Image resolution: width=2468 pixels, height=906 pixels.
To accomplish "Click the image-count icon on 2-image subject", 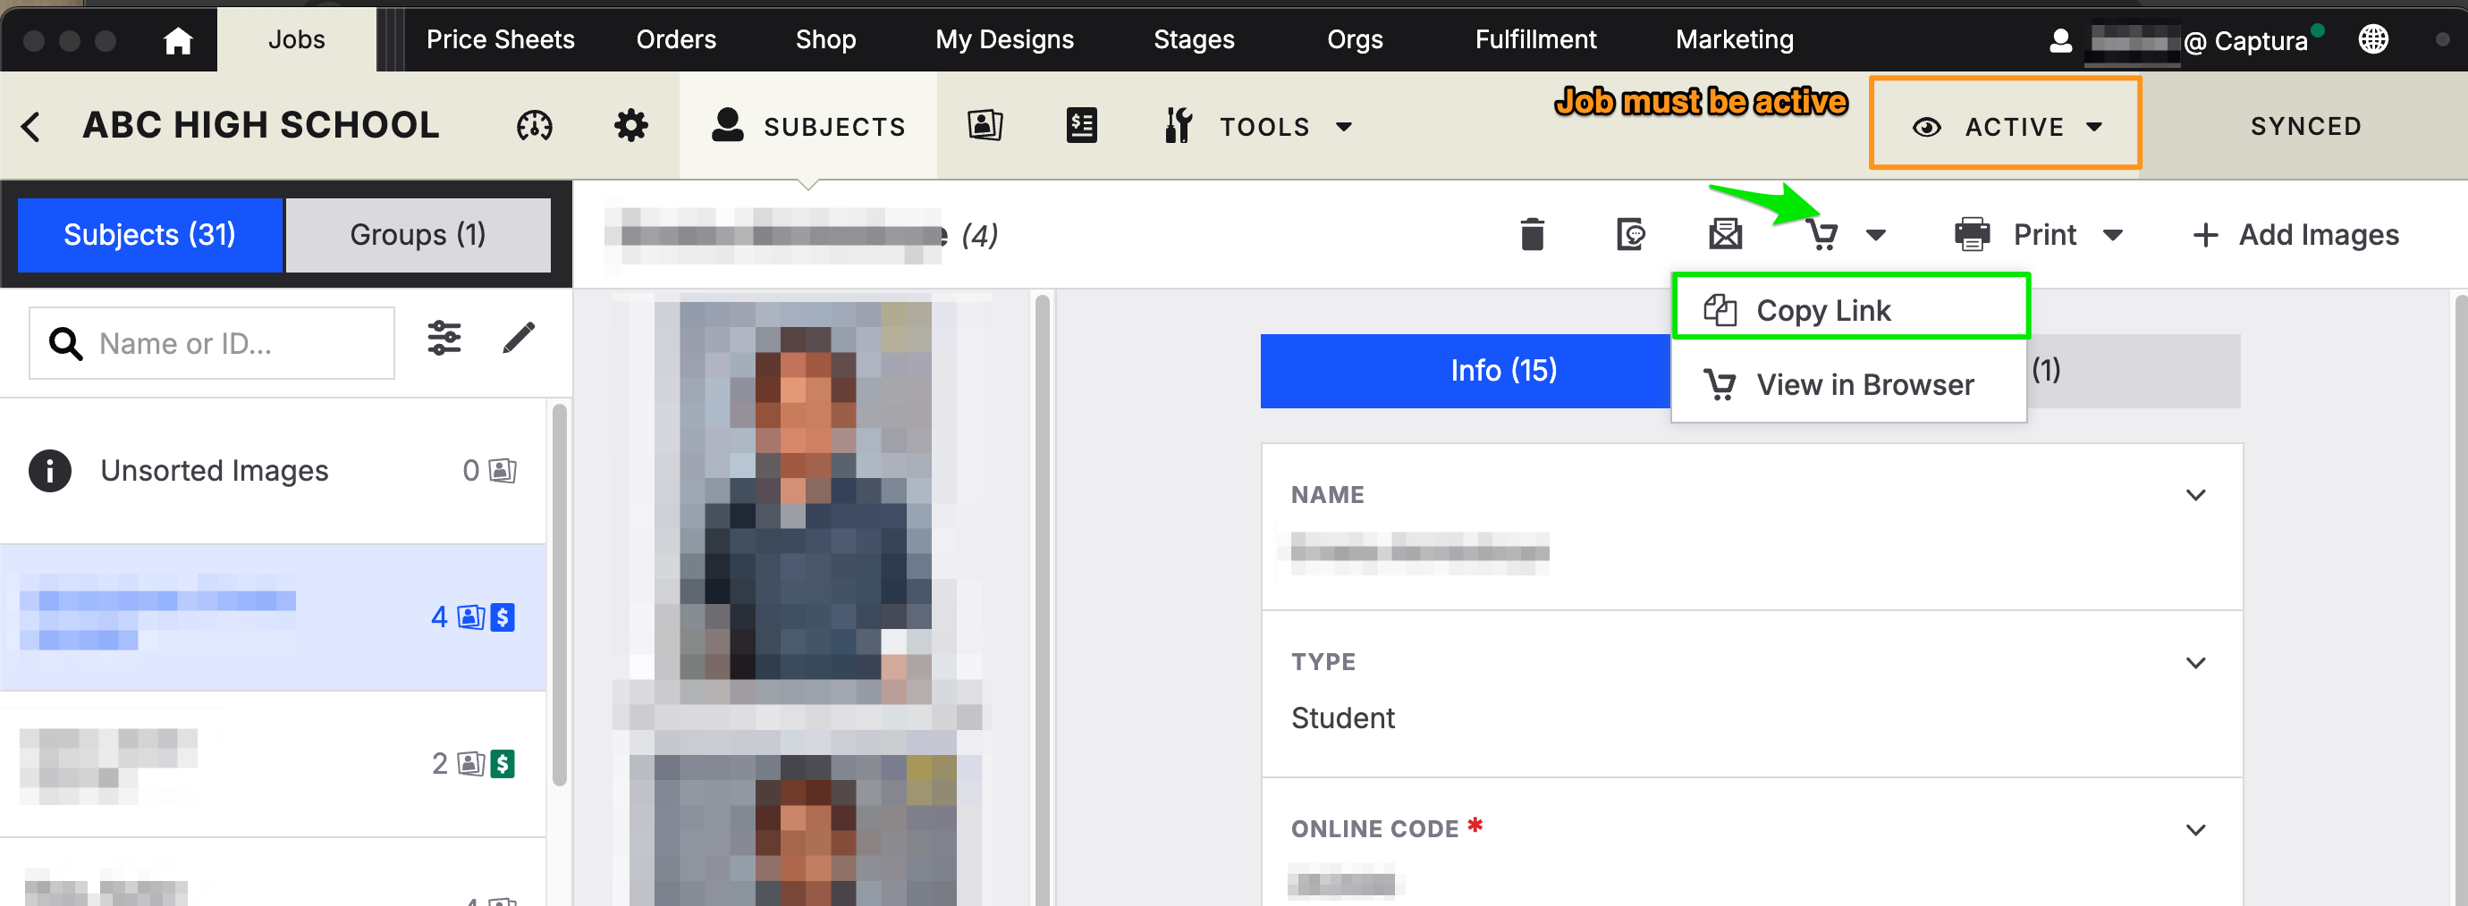I will (x=471, y=763).
